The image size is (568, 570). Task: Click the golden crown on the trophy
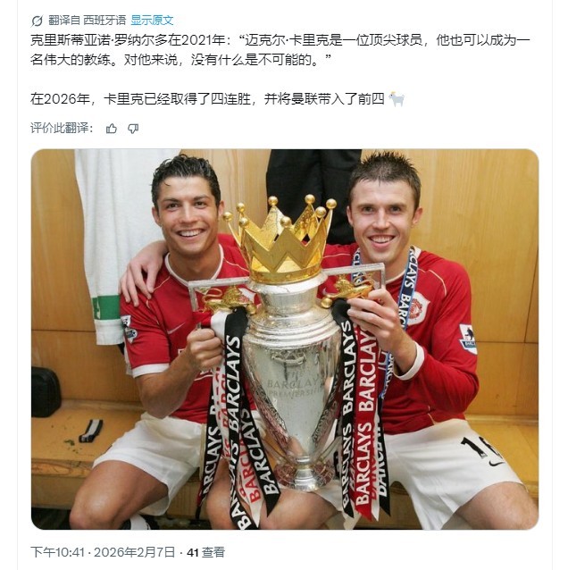pos(280,240)
